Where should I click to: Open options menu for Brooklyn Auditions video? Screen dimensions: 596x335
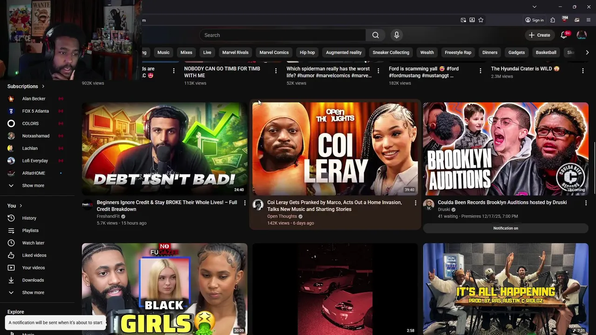coord(586,203)
